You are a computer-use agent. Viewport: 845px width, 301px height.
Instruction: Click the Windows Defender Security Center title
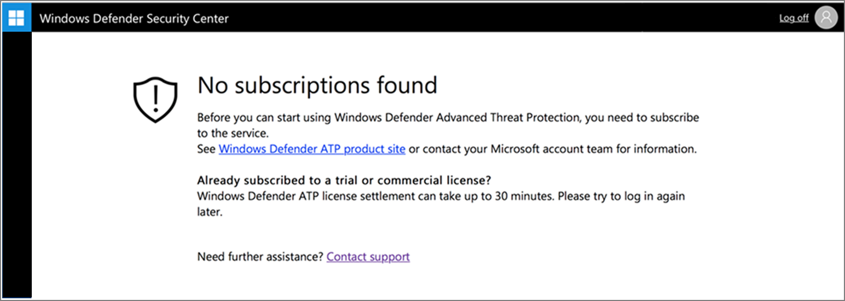[134, 19]
